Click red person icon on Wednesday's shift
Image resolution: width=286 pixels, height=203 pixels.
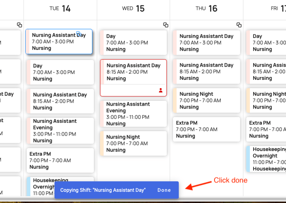click(161, 90)
